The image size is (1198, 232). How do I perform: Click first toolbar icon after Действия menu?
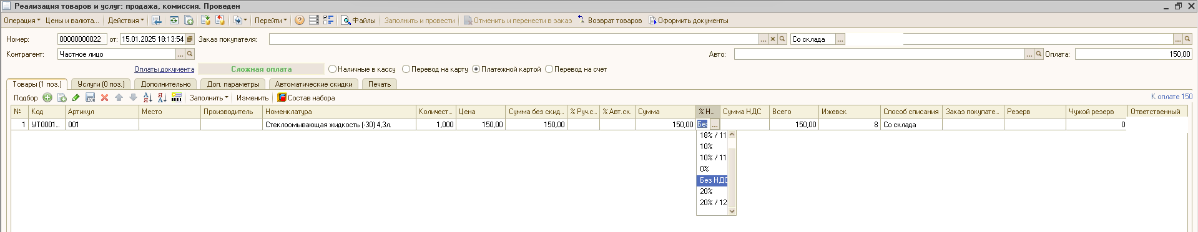tap(157, 21)
